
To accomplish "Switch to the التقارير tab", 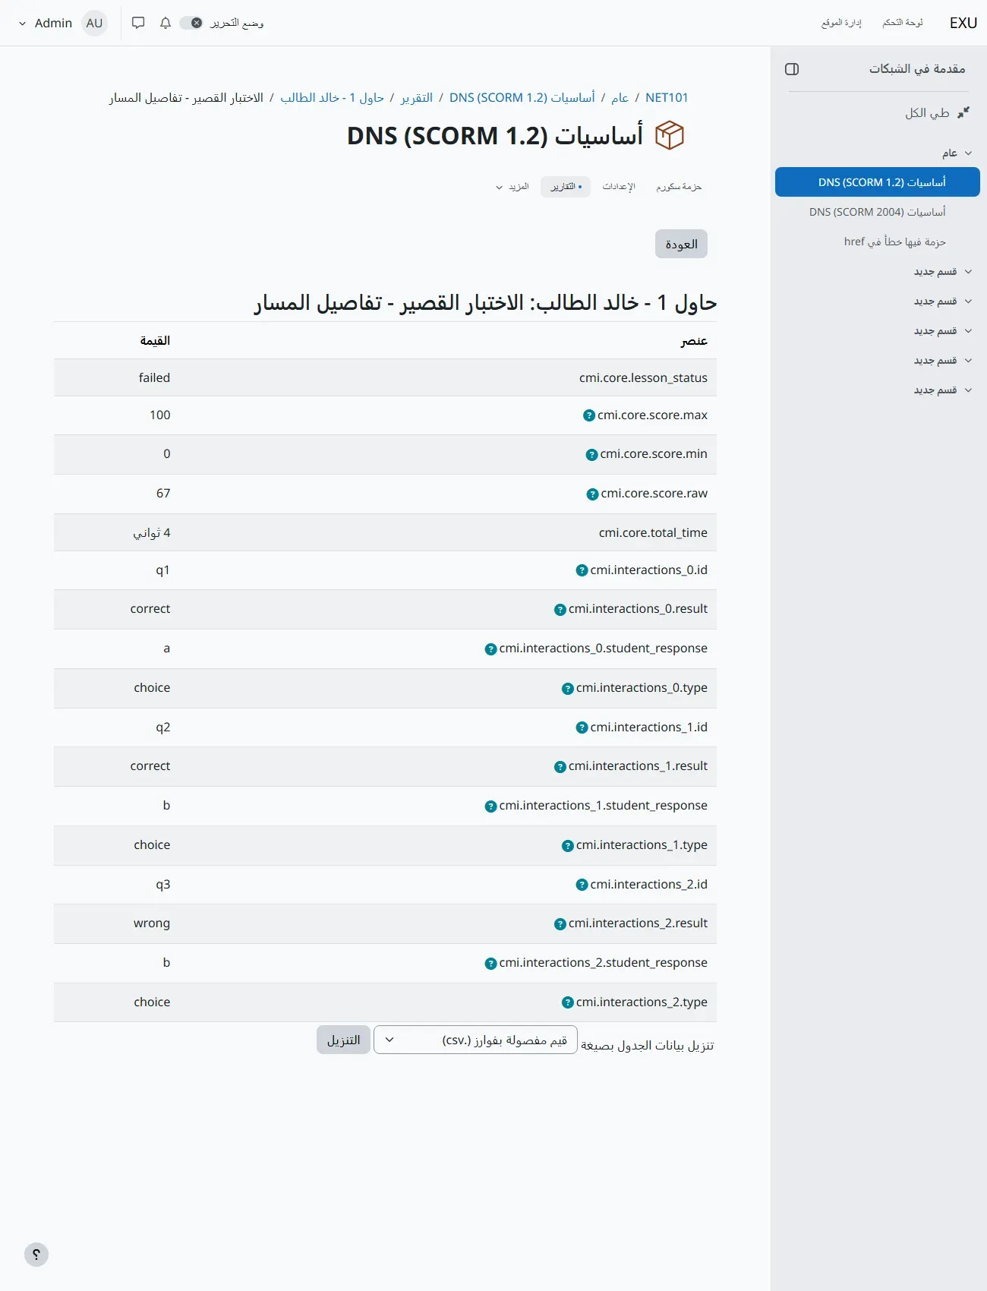I will 566,187.
